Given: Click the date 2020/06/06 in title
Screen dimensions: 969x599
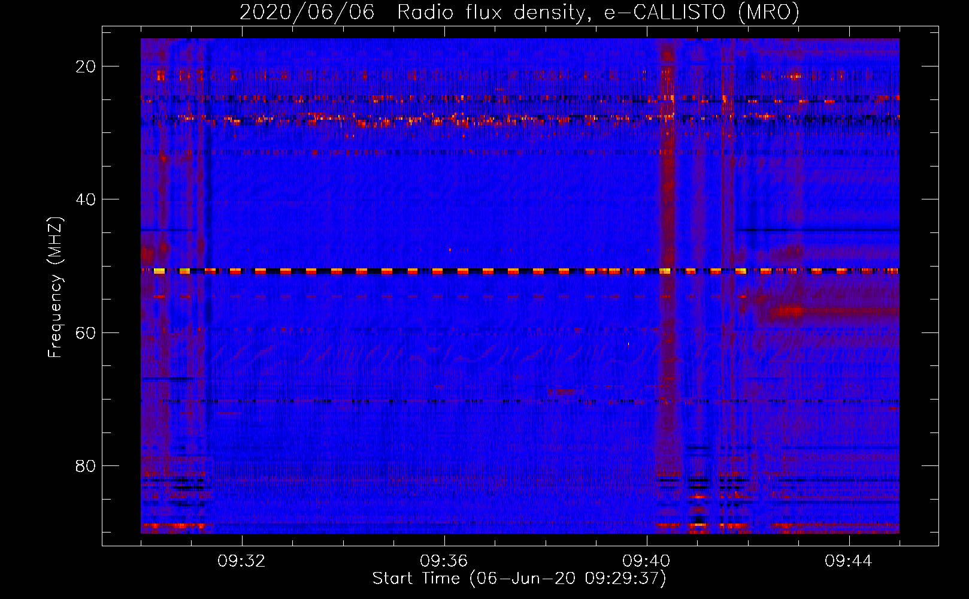Looking at the screenshot, I should [307, 12].
